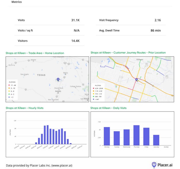Click the location pin on Killeen routes map
Viewport: 180px width, 169px height.
(x=136, y=80)
